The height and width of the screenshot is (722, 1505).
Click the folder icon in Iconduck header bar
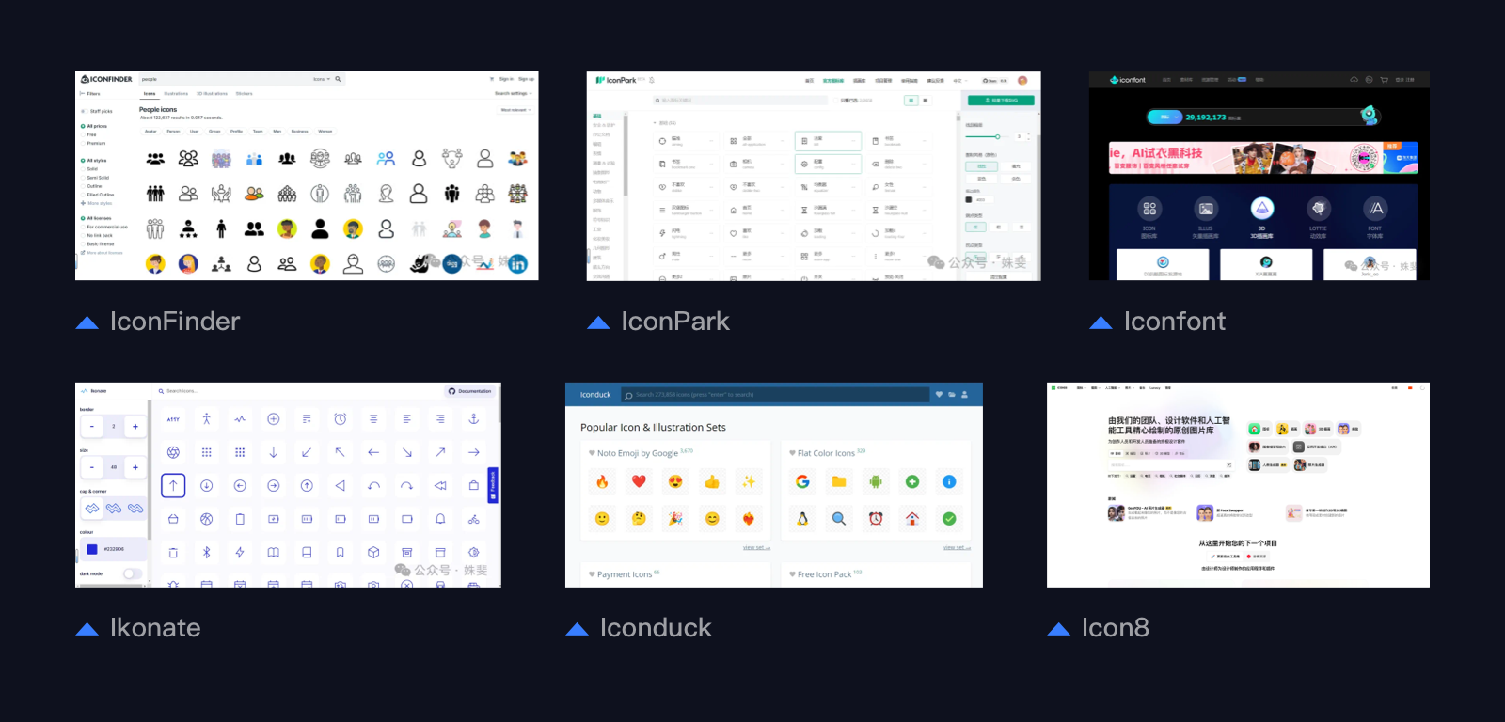pos(952,395)
